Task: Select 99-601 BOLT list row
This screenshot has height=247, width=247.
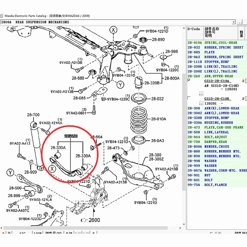Action: [217, 180]
